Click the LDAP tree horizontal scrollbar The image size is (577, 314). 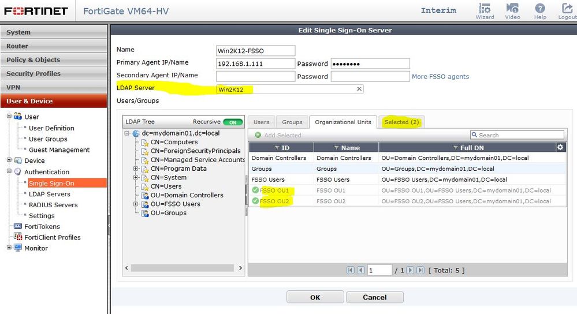pyautogui.click(x=183, y=268)
